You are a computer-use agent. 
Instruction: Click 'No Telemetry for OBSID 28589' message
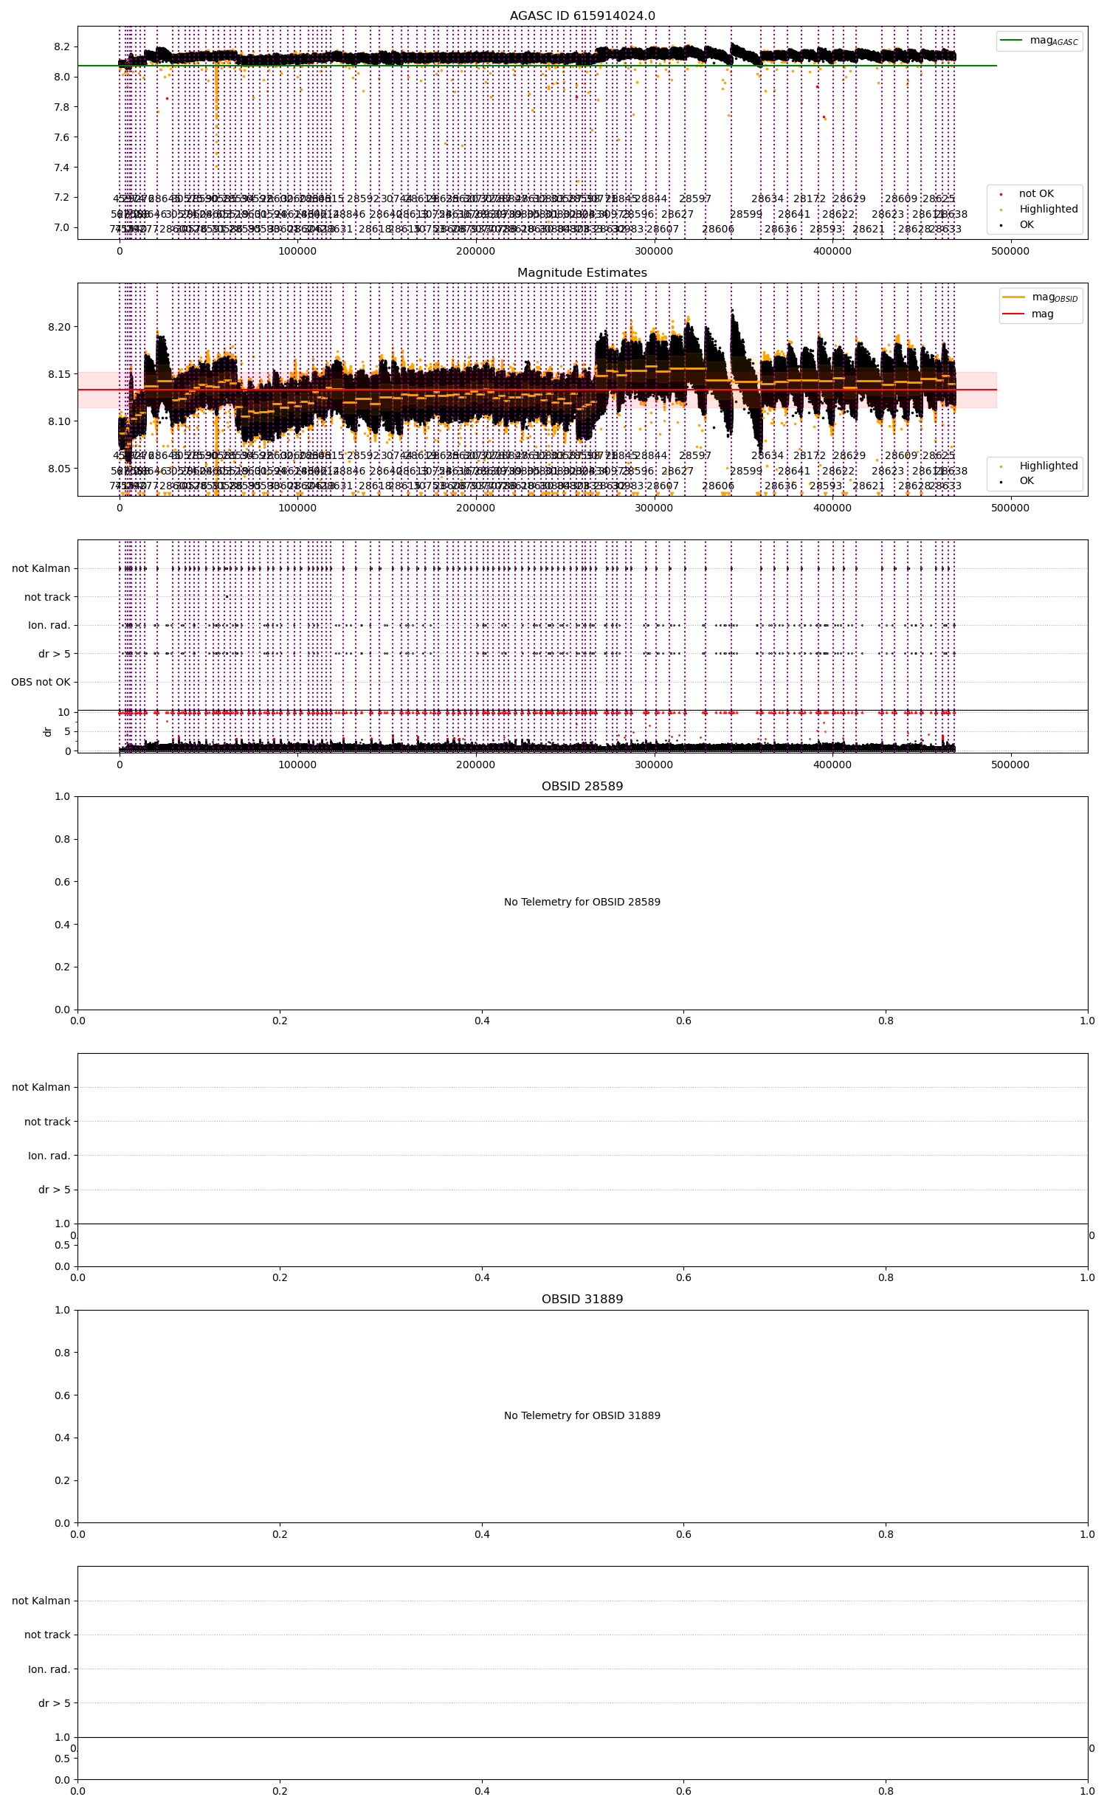582,902
